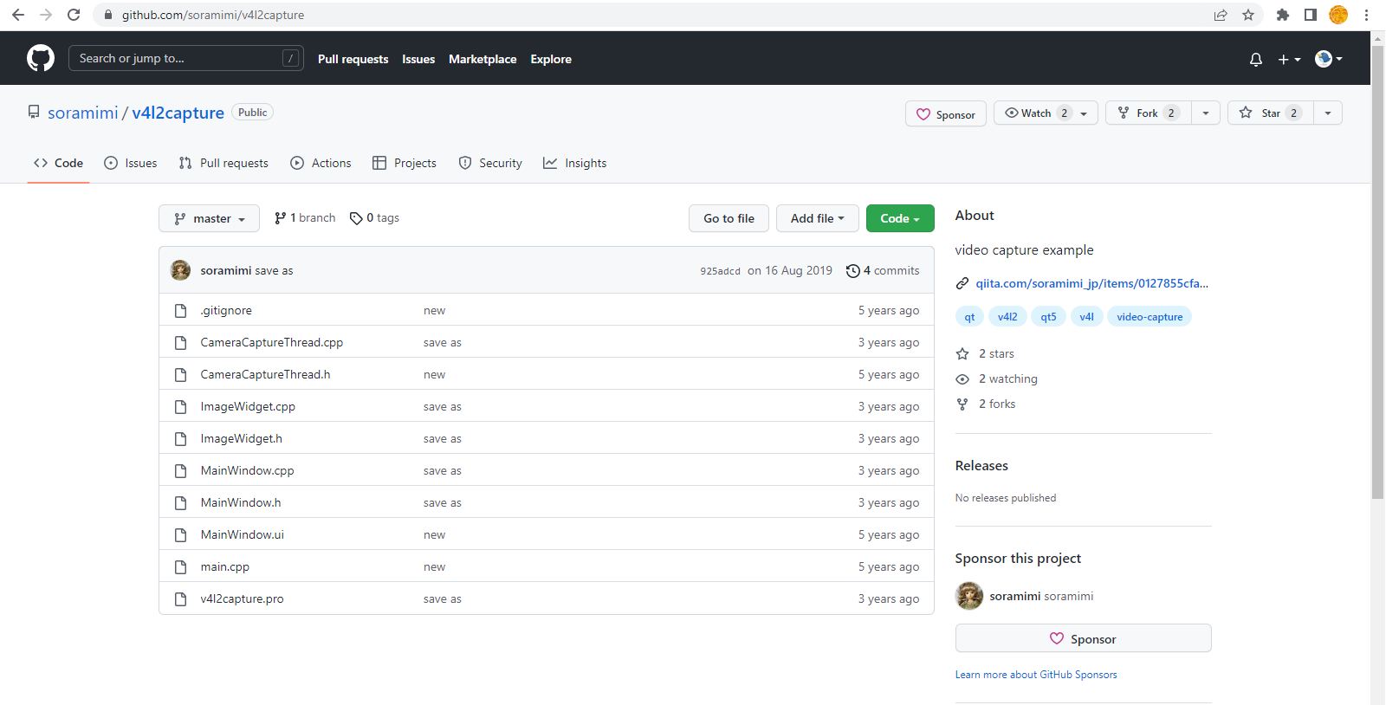Expand the Fork options dropdown arrow
Screen dimensions: 1386x705
point(1206,113)
